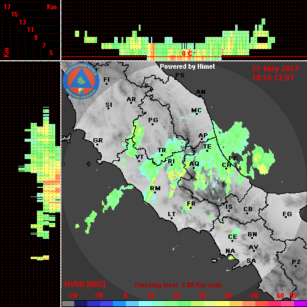
Task: Select the AQ station label
Action: click(x=194, y=164)
